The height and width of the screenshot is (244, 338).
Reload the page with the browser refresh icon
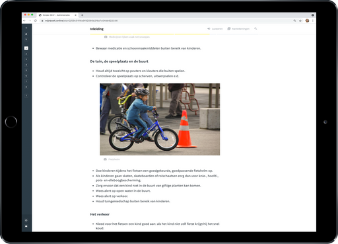click(x=36, y=20)
